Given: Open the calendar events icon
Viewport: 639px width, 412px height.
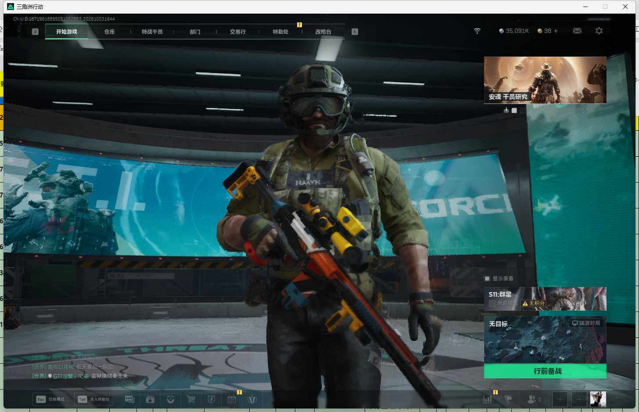Looking at the screenshot, I should point(232,399).
